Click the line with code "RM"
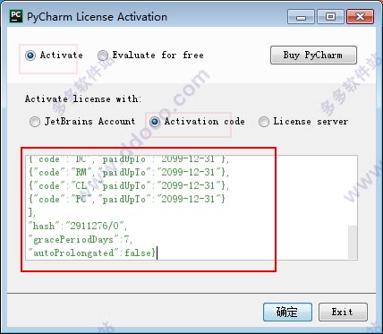Screen dimensions: 383x334 tap(129, 172)
